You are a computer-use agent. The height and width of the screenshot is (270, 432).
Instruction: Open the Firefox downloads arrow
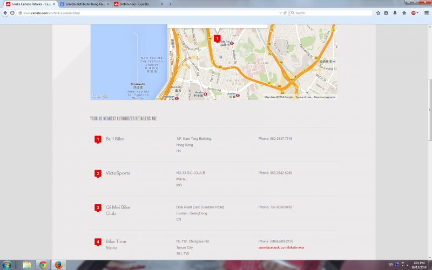tap(395, 12)
